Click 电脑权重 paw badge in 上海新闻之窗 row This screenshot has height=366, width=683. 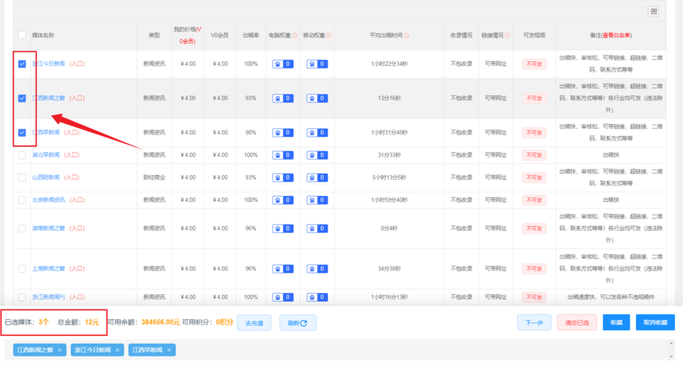click(283, 269)
